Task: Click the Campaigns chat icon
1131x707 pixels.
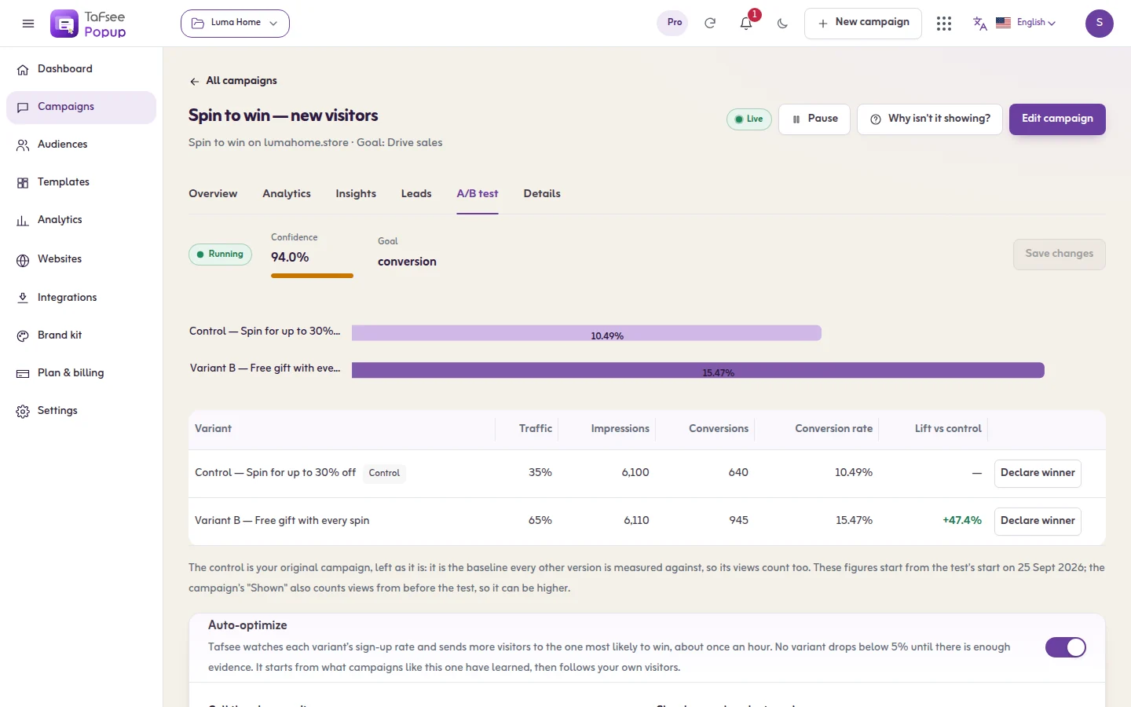Action: click(x=23, y=108)
